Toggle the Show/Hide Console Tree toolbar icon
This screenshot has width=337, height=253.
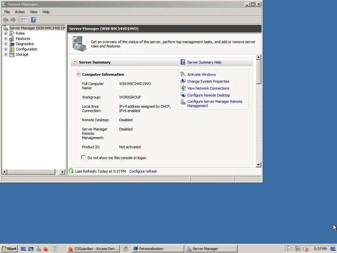pyautogui.click(x=24, y=20)
